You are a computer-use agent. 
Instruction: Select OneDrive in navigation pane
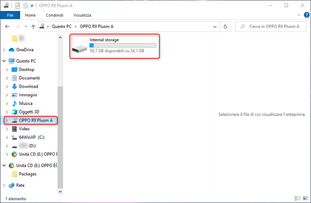25,50
